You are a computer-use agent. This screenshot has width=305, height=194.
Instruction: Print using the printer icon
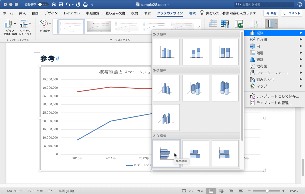(x=85, y=4)
